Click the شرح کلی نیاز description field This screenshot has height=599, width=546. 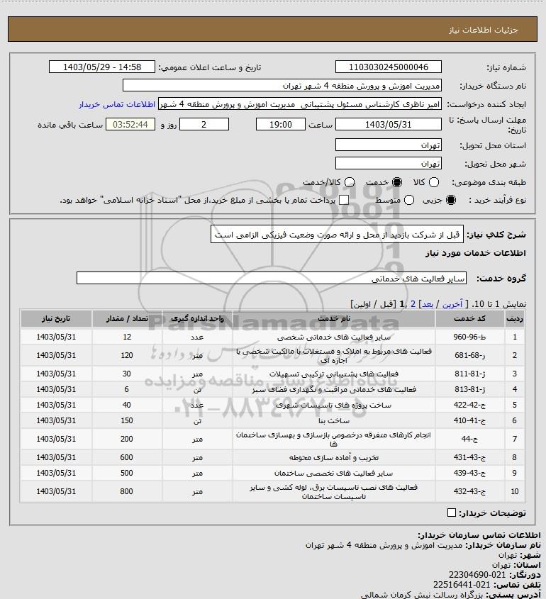click(x=337, y=234)
